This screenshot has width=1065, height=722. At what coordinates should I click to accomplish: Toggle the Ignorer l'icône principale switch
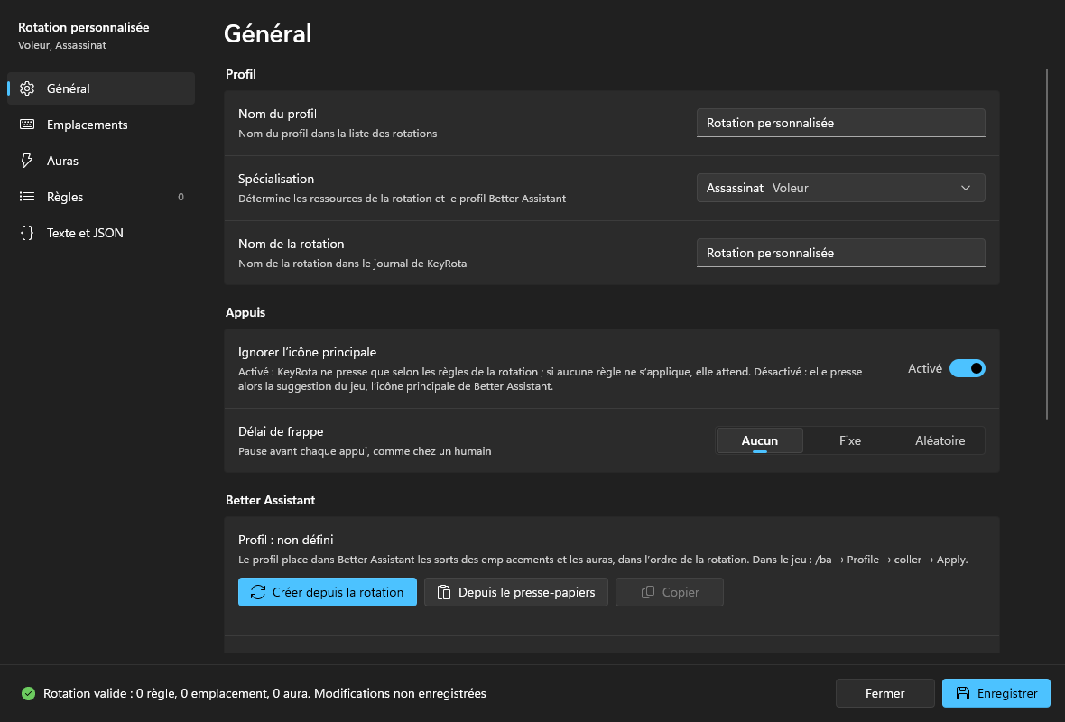coord(968,368)
